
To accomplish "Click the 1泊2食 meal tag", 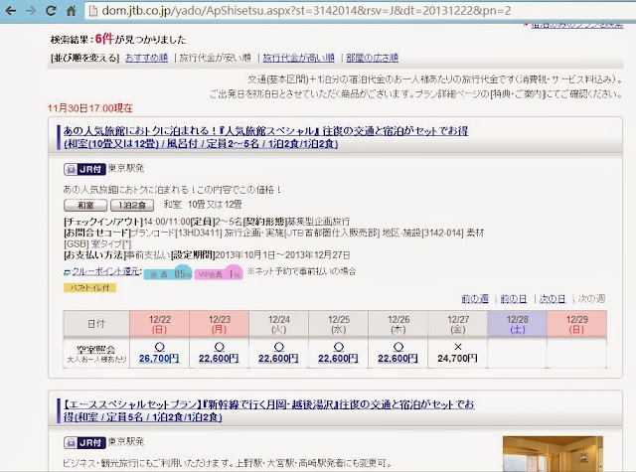I will [132, 205].
